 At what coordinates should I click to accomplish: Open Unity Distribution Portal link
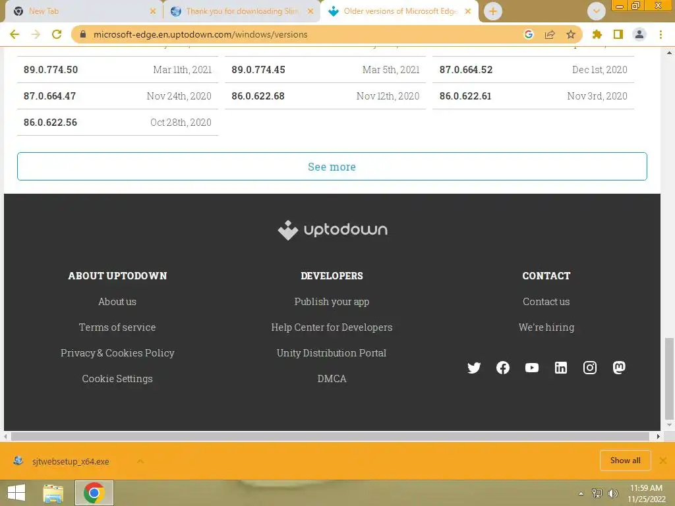coord(332,353)
